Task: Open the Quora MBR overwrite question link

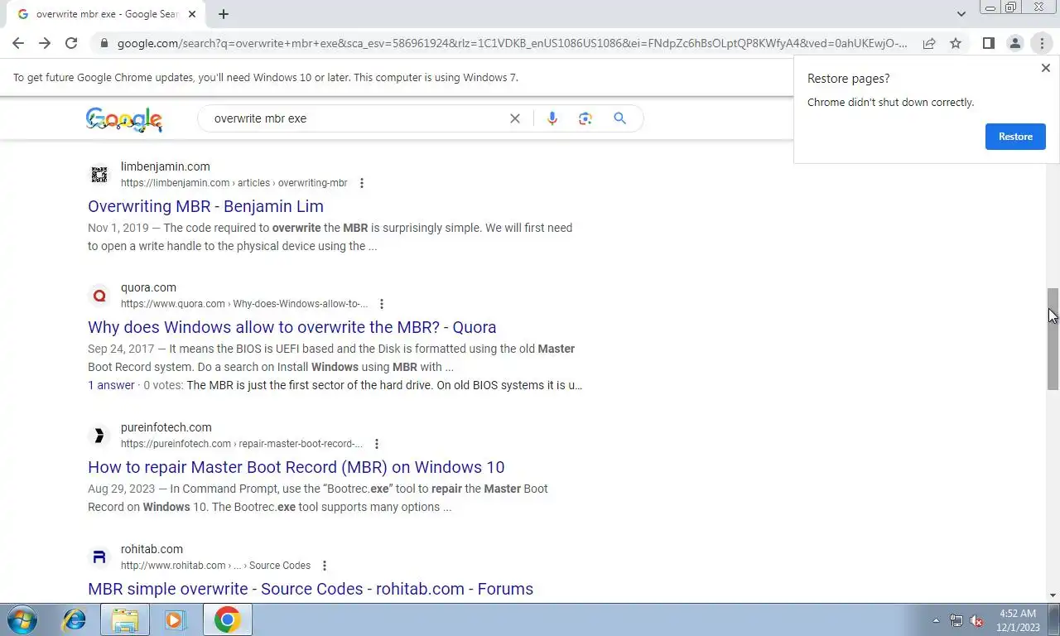Action: tap(292, 327)
